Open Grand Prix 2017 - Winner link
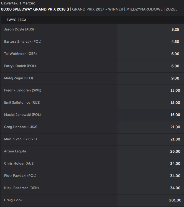Screen dimensions: 184x207 click(x=98, y=9)
